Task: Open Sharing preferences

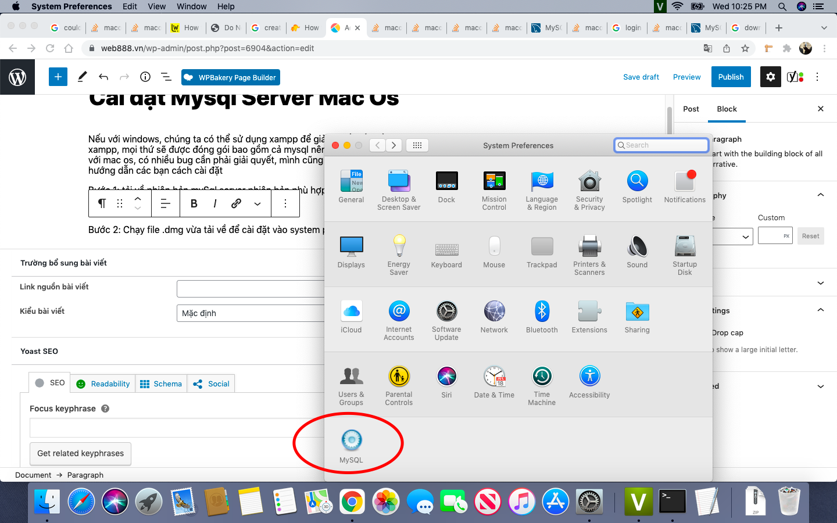Action: coord(637,317)
